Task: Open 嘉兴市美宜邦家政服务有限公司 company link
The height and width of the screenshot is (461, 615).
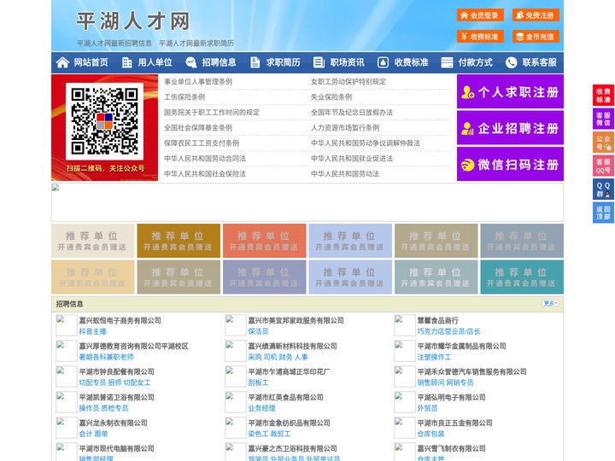Action: coord(296,320)
